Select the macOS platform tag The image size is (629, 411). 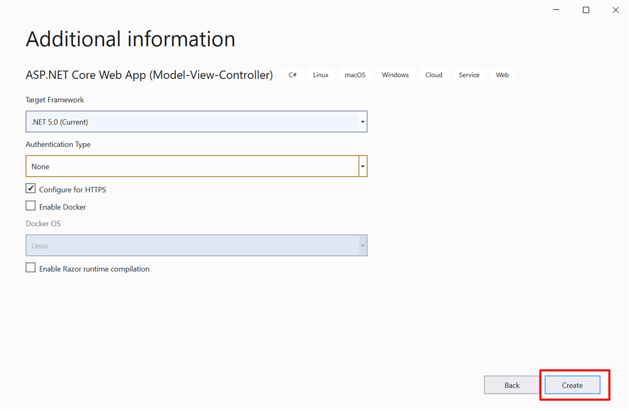tap(355, 74)
